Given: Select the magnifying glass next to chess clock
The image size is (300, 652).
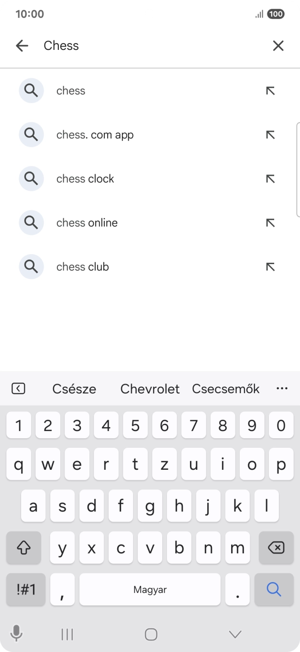Looking at the screenshot, I should tap(31, 178).
